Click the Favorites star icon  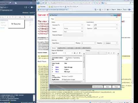pyautogui.click(x=39, y=7)
